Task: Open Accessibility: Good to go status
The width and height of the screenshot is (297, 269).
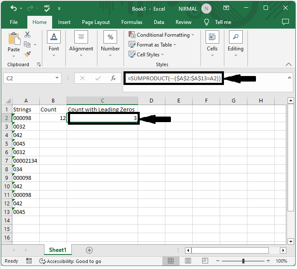Action: pyautogui.click(x=70, y=261)
